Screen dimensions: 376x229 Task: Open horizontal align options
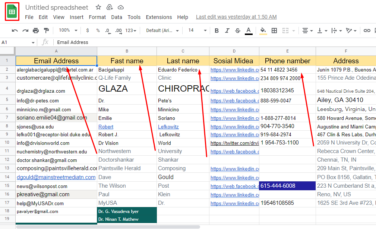click(x=307, y=31)
